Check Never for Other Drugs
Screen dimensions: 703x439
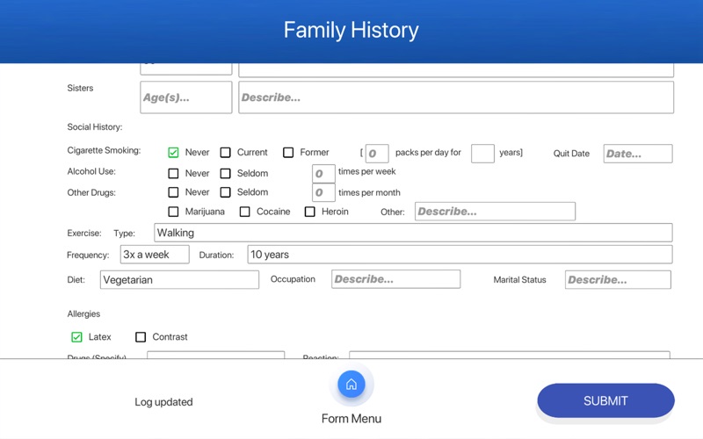point(173,192)
